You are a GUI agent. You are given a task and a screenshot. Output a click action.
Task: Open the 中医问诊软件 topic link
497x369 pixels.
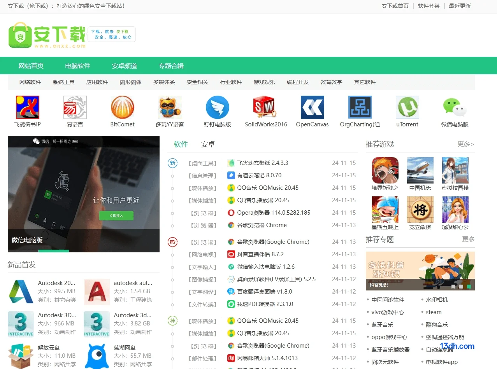click(388, 300)
